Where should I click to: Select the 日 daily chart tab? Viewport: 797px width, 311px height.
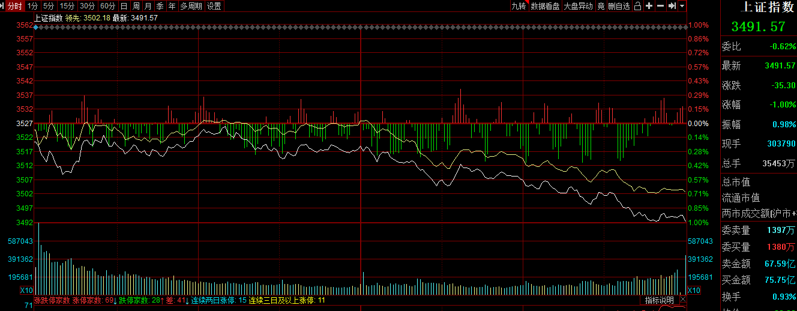click(x=124, y=6)
